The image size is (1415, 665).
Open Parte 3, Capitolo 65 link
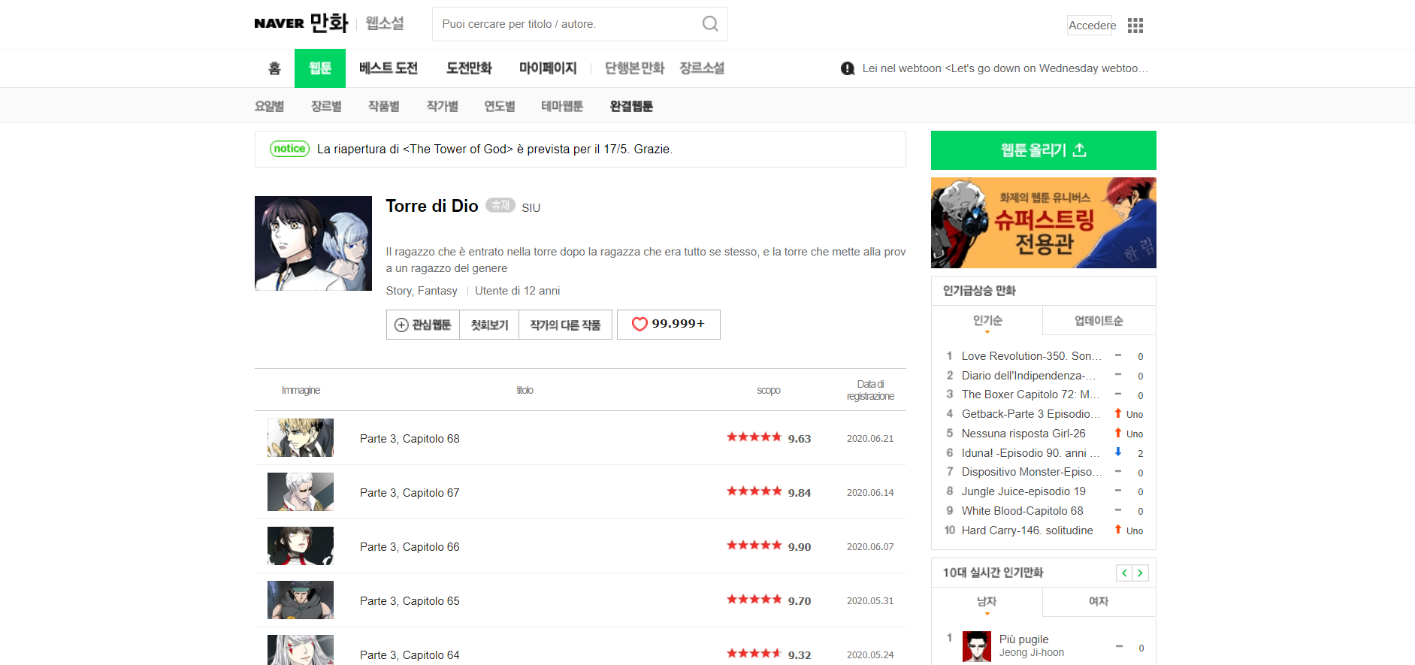pyautogui.click(x=410, y=601)
